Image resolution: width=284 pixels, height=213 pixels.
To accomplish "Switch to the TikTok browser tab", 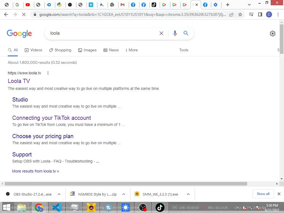I will pos(154,5).
